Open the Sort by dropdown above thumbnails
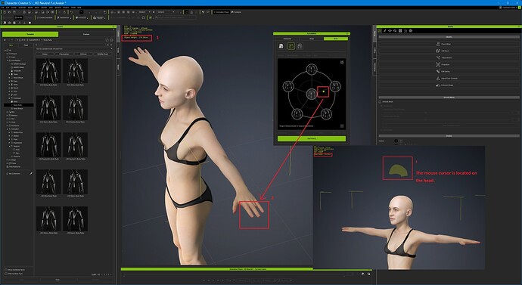This screenshot has height=285, width=522. (74, 49)
